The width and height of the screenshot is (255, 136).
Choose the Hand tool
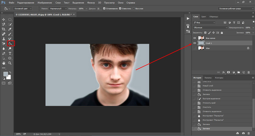tap(4, 63)
